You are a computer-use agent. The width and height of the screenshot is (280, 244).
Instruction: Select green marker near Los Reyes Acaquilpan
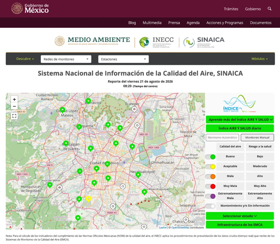pyautogui.click(x=144, y=192)
